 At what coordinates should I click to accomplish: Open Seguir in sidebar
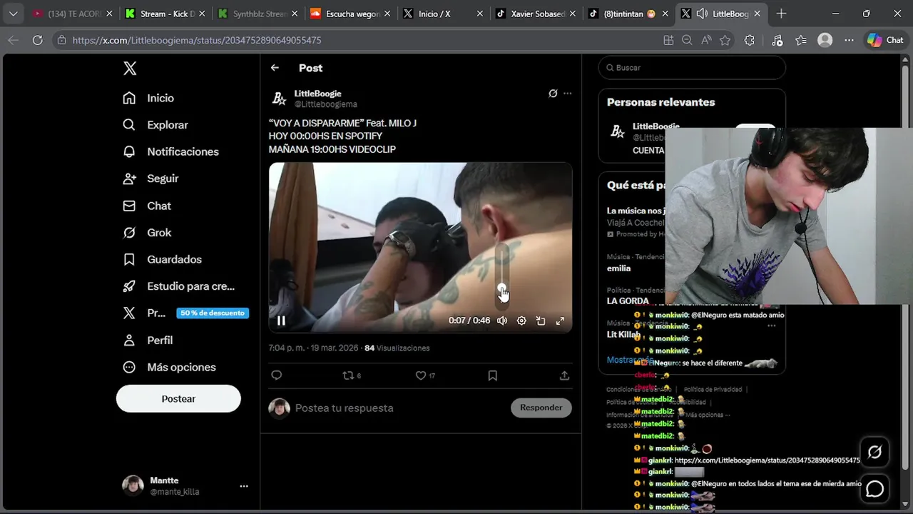[x=151, y=178]
